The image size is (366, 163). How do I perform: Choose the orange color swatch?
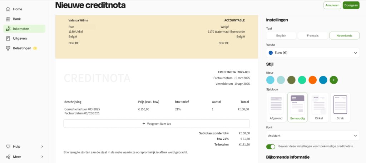tap(312, 80)
